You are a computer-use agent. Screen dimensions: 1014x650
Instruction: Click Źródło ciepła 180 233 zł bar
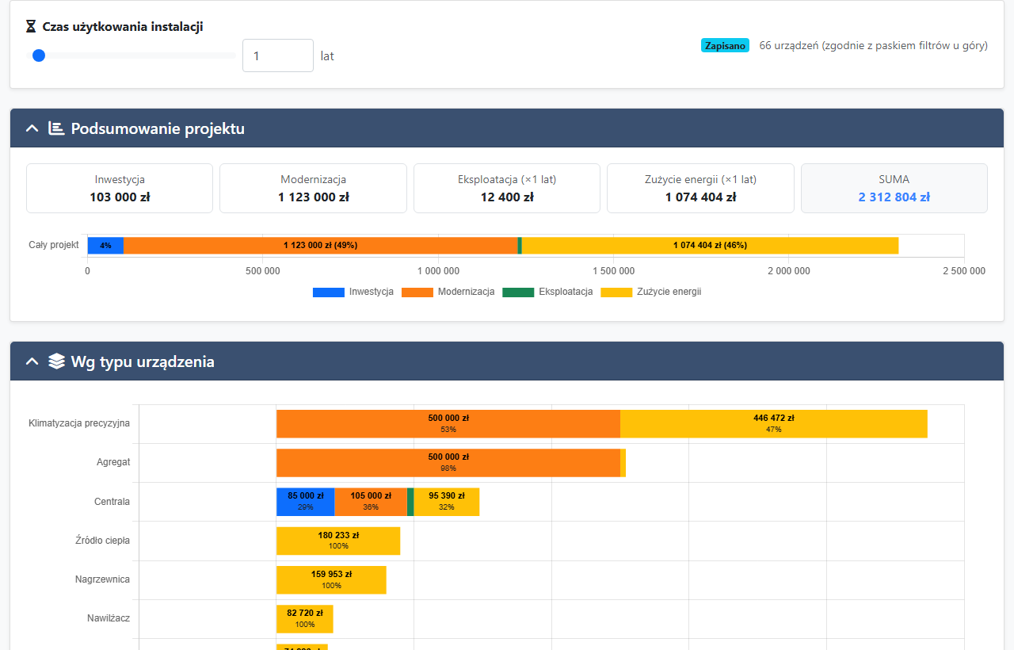[338, 541]
